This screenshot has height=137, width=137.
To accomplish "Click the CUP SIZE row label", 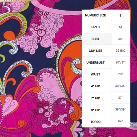I will [x=96, y=51].
